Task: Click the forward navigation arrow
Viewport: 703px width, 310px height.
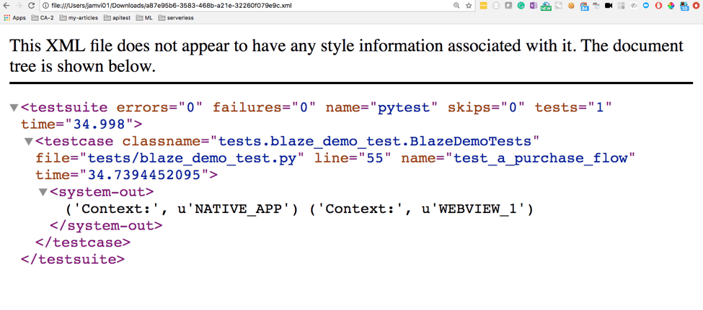Action: coord(18,5)
